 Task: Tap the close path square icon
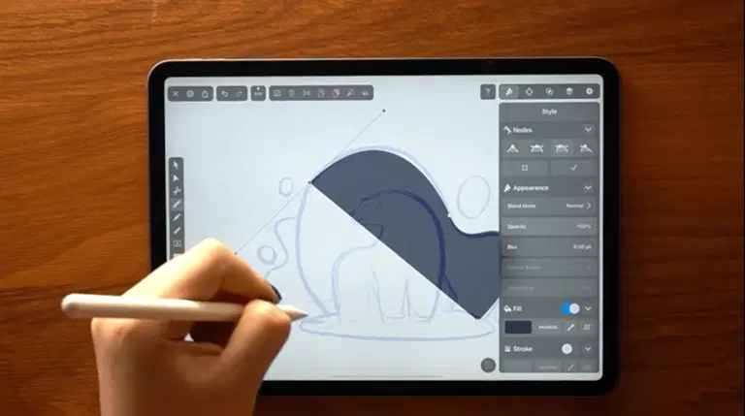pos(525,168)
